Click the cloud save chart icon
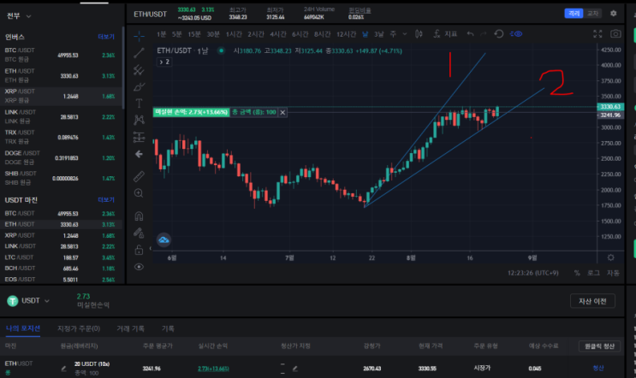The height and width of the screenshot is (378, 636). pos(163,239)
